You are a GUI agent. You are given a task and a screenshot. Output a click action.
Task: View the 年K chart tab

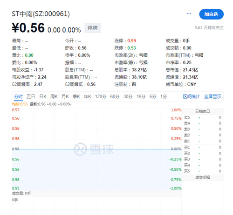click(x=88, y=97)
